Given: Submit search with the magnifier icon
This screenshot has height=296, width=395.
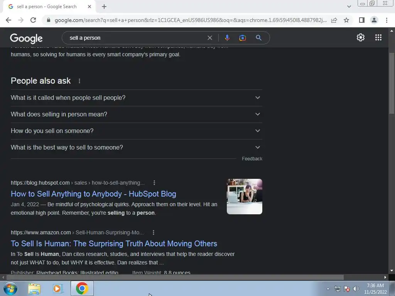Looking at the screenshot, I should tap(258, 38).
